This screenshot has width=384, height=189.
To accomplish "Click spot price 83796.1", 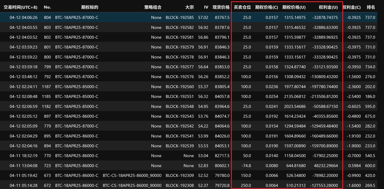I will pyautogui.click(x=222, y=37).
